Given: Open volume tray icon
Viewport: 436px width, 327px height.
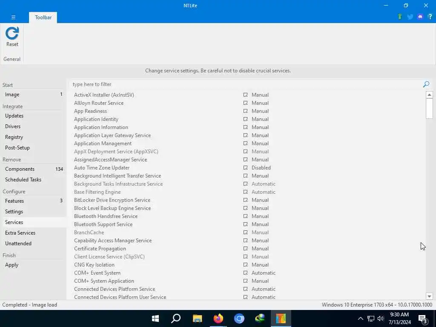Looking at the screenshot, I should point(381,318).
